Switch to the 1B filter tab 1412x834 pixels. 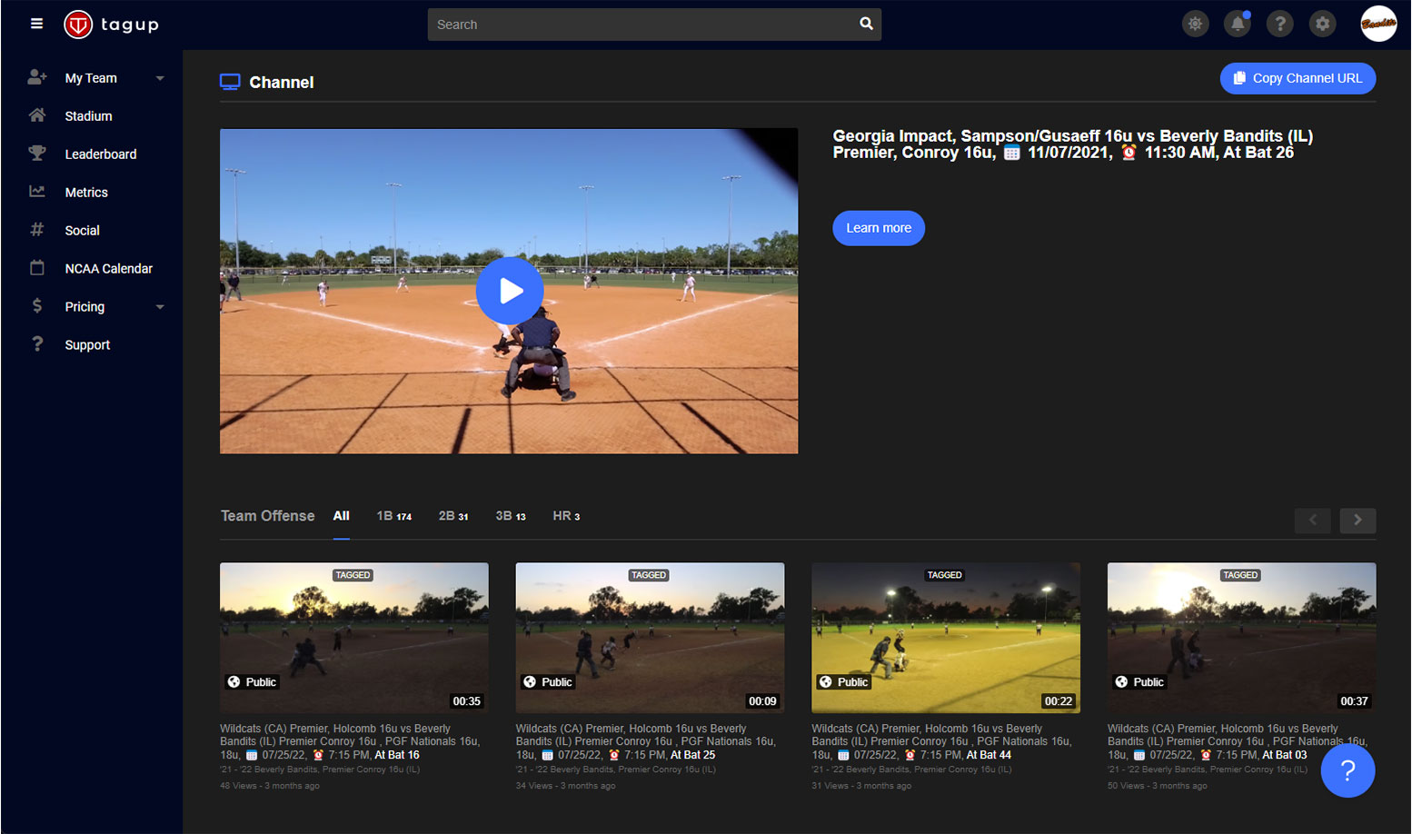[394, 515]
